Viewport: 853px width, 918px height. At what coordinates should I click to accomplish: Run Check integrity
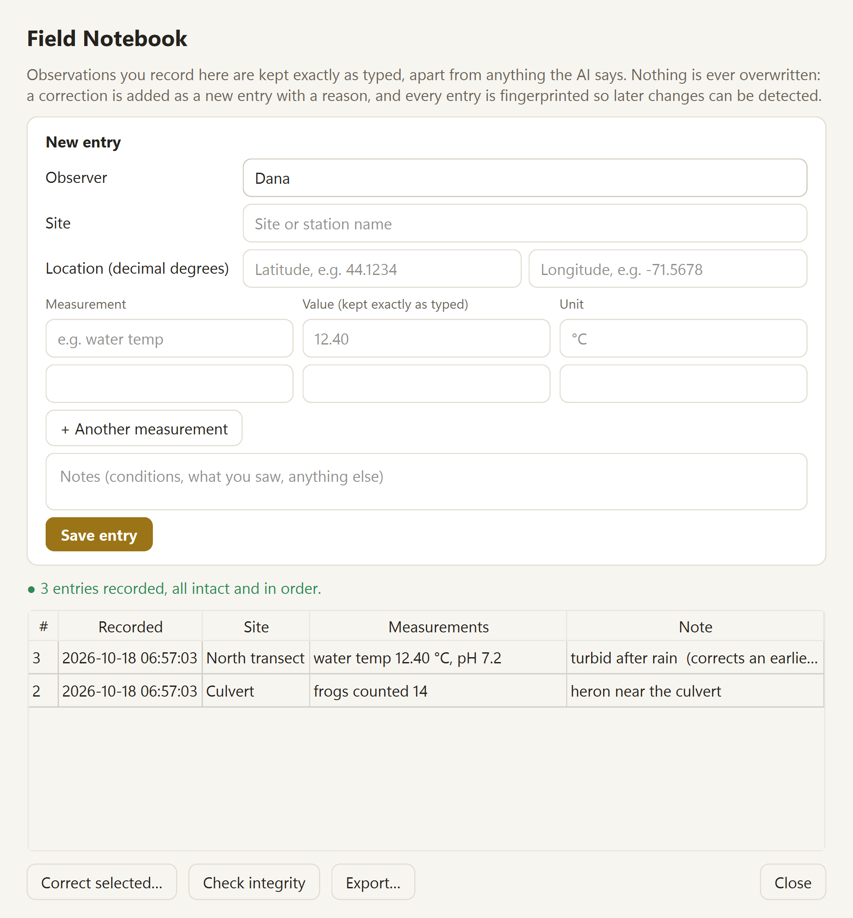(254, 883)
